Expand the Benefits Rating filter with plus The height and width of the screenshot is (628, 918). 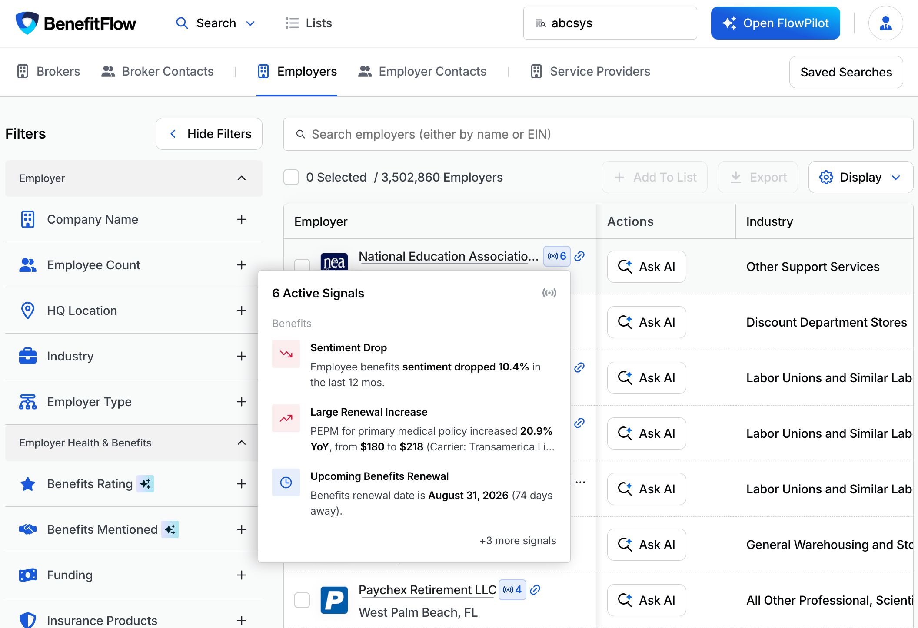tap(242, 484)
